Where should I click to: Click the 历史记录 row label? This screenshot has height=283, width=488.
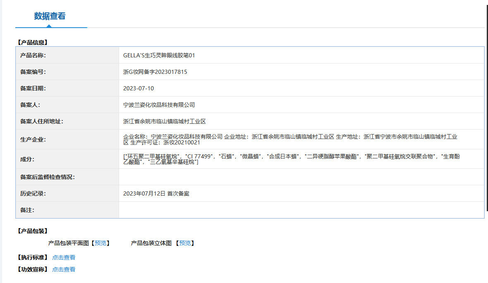(33, 193)
